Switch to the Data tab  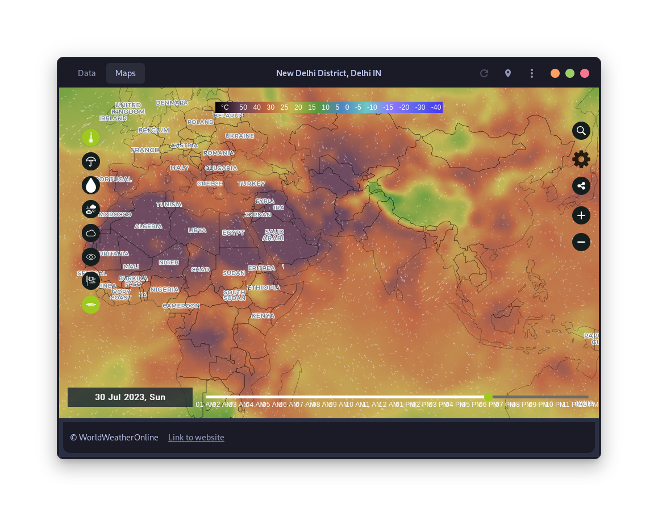(86, 73)
